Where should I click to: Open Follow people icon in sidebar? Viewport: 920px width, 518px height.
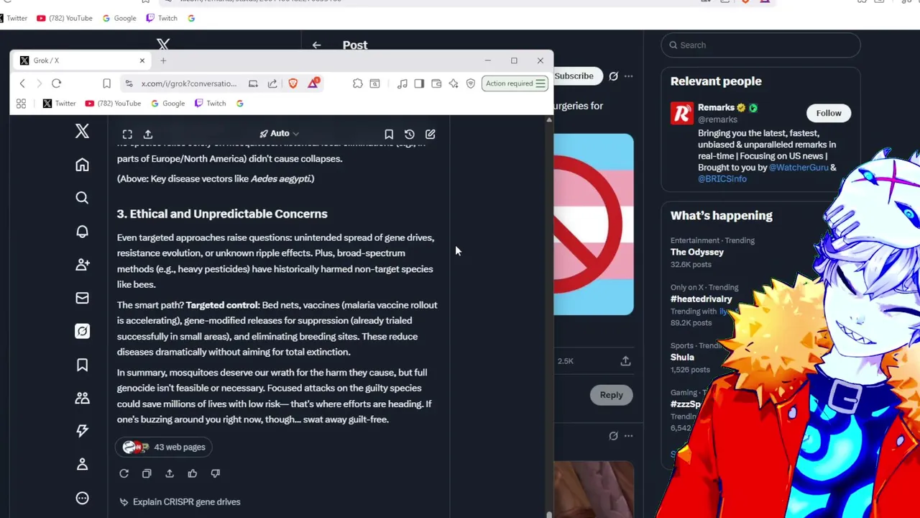coord(82,265)
